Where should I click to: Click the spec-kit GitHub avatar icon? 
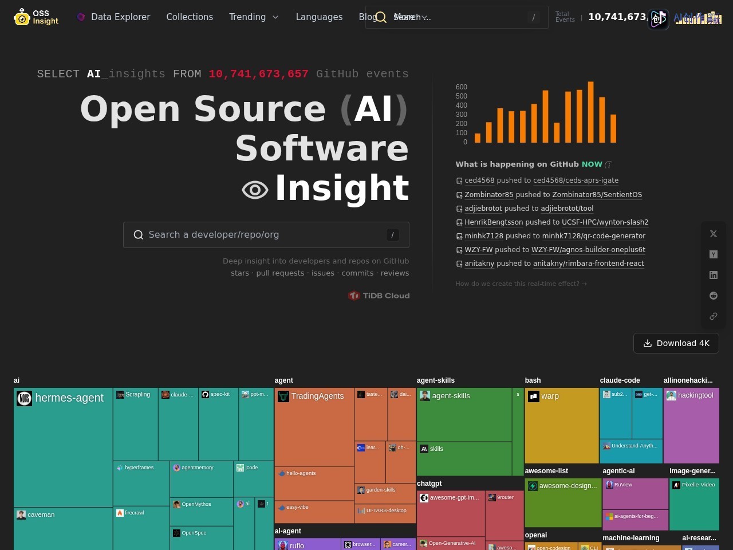click(205, 394)
